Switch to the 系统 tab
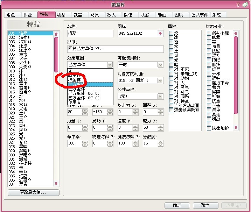Image resolution: width=251 pixels, height=212 pixels. click(x=218, y=15)
